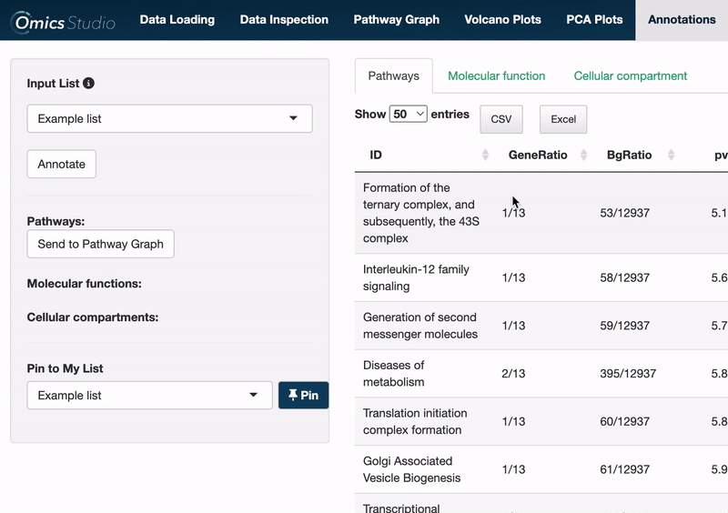The image size is (728, 513).
Task: Open the Input List dropdown
Action: click(x=169, y=119)
